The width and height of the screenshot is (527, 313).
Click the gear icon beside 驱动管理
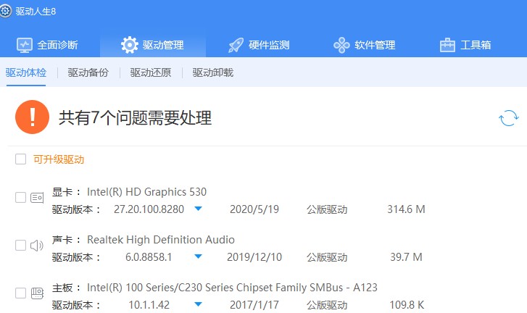pos(130,45)
